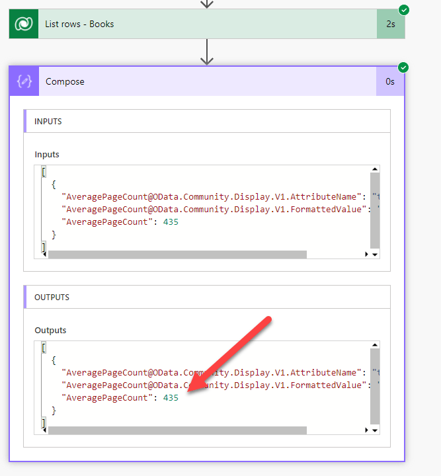Click scroll right arrow in Outputs box

pyautogui.click(x=367, y=430)
